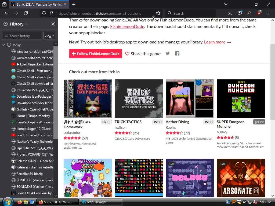Open OpenShellSetup_4_4_191 history entry
Viewport: 275px width, 206px height.
pyautogui.click(x=32, y=148)
